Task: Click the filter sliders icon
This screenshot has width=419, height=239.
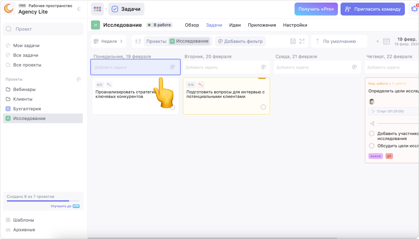Action: 138,41
